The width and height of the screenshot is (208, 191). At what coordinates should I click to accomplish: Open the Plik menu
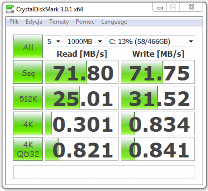coord(14,22)
